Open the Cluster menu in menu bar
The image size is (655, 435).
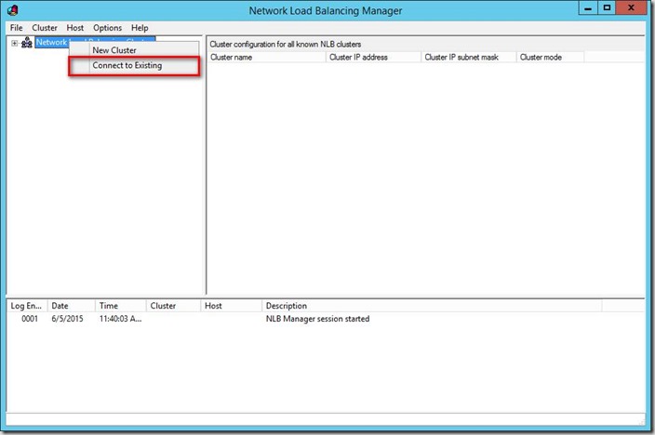pyautogui.click(x=45, y=28)
